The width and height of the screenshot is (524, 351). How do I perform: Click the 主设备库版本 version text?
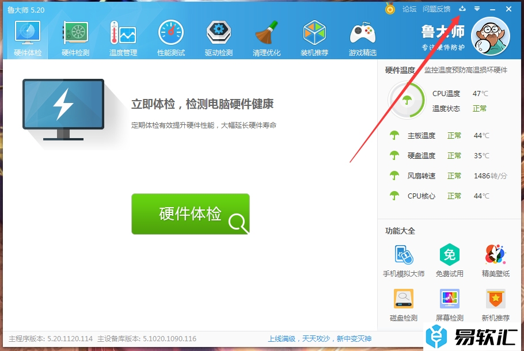(147, 339)
